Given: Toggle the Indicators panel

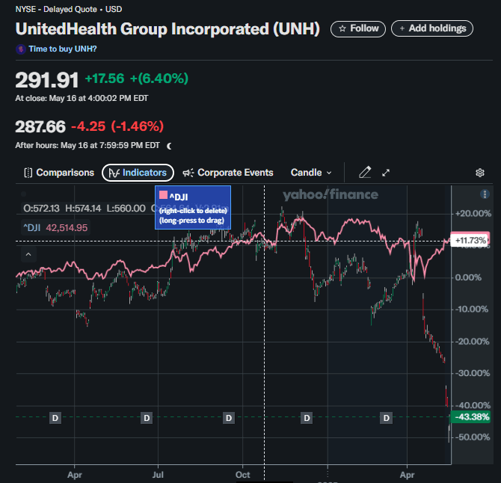Looking at the screenshot, I should 138,173.
